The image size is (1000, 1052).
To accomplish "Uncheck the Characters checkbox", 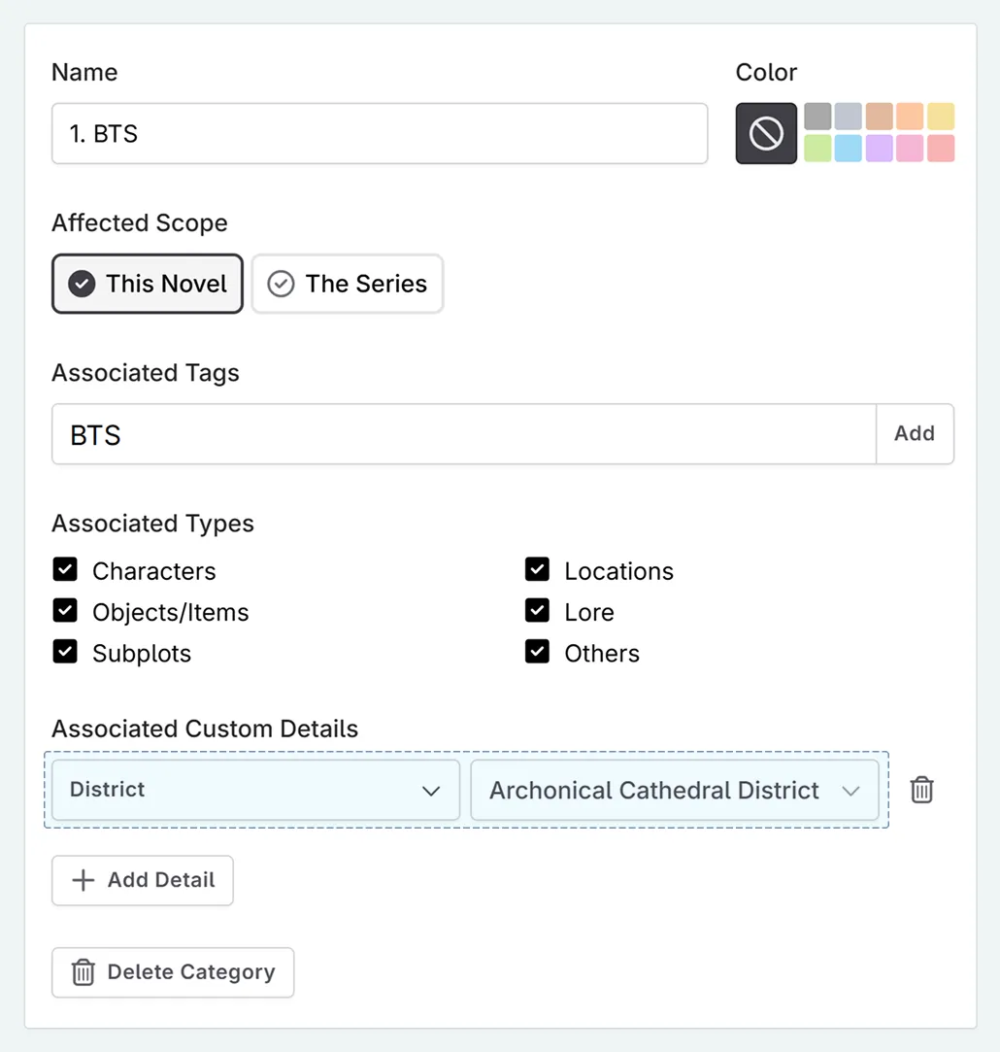I will click(65, 570).
